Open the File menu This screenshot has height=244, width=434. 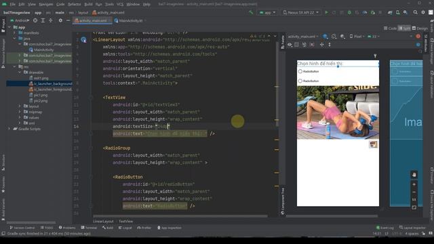12,4
